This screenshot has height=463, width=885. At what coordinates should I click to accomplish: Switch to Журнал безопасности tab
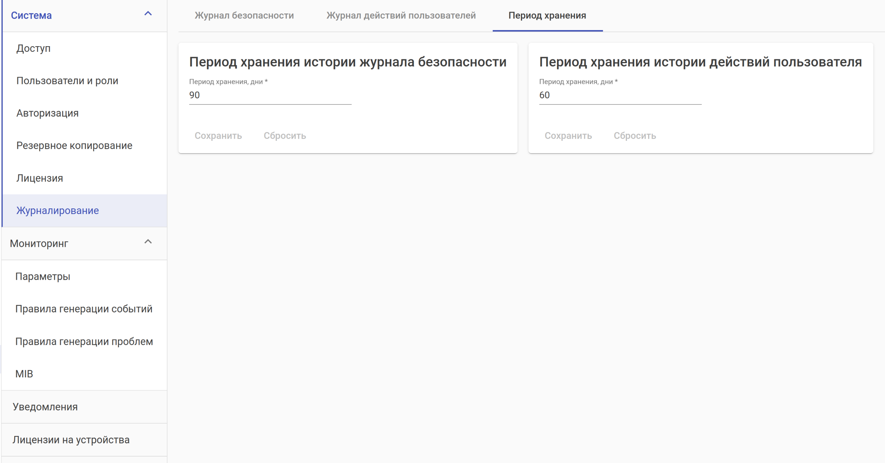(244, 15)
